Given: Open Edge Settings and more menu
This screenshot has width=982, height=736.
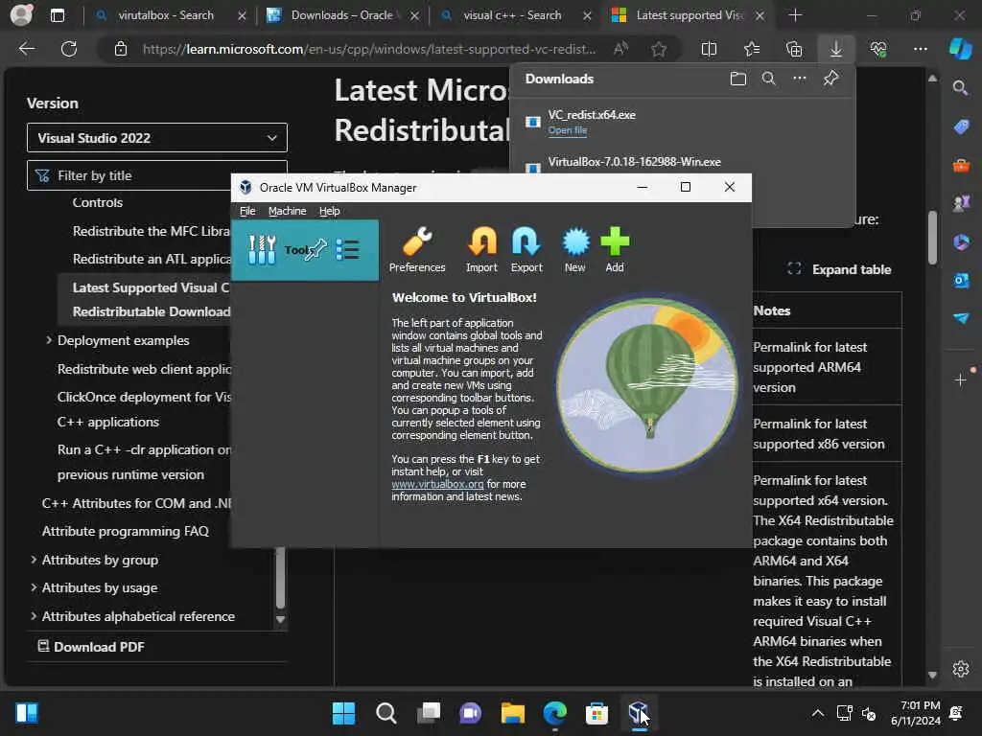Looking at the screenshot, I should [921, 49].
